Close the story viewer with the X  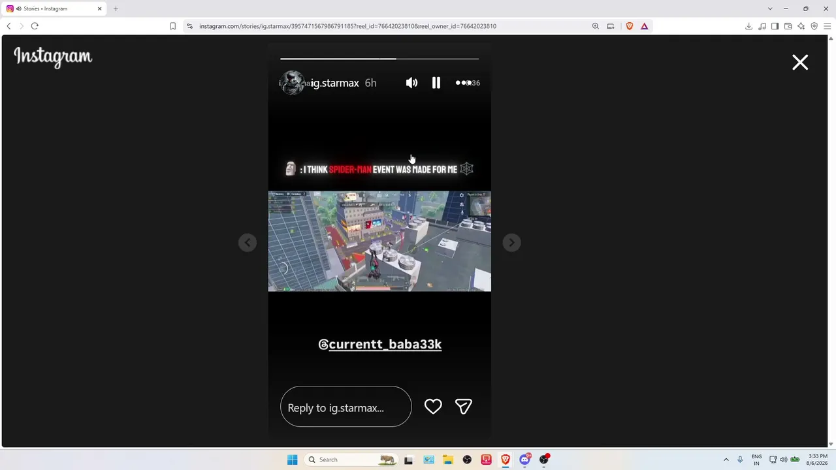point(800,62)
